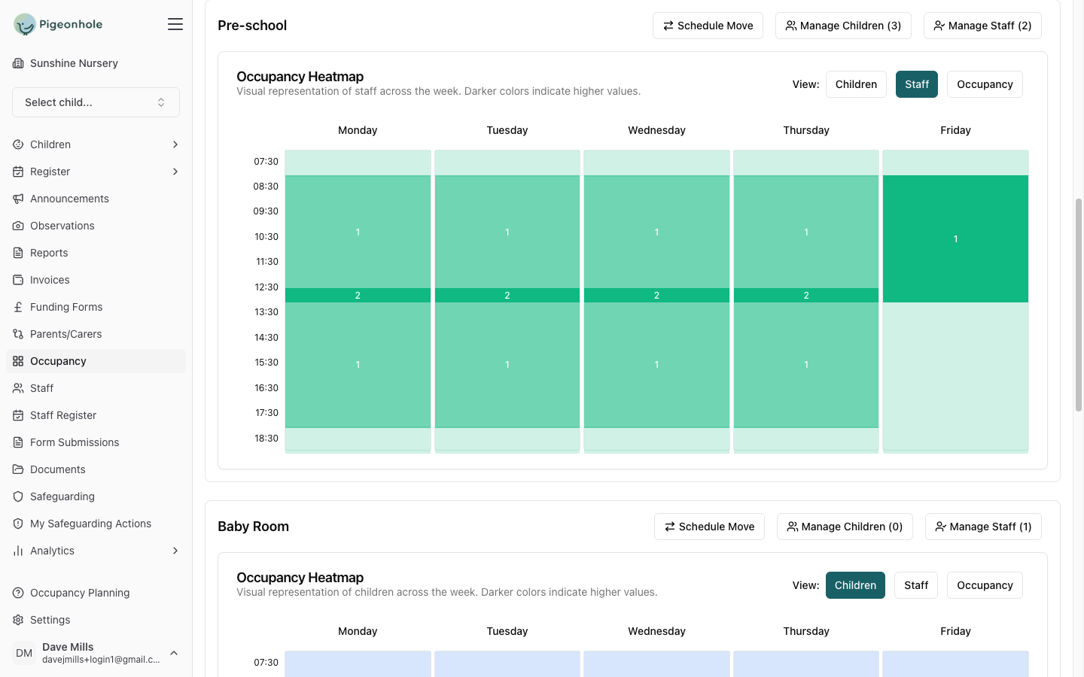This screenshot has height=677, width=1084.
Task: Click the Staff people icon in sidebar
Action: click(18, 388)
